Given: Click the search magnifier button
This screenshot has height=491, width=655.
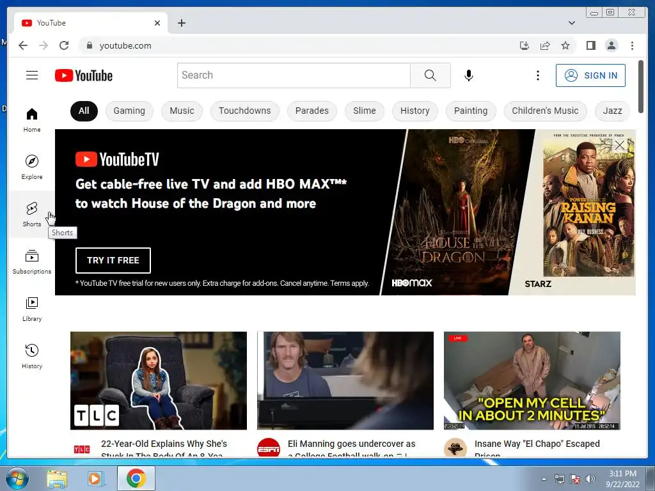Looking at the screenshot, I should (x=430, y=75).
